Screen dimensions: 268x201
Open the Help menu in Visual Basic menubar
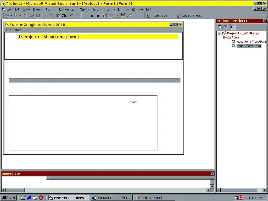[x=149, y=9]
